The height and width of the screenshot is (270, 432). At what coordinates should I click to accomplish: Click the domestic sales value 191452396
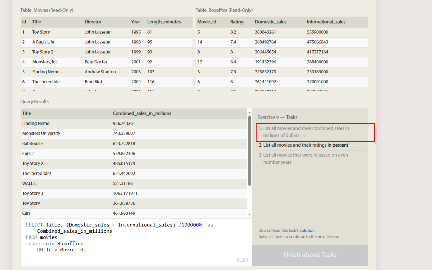(x=265, y=62)
